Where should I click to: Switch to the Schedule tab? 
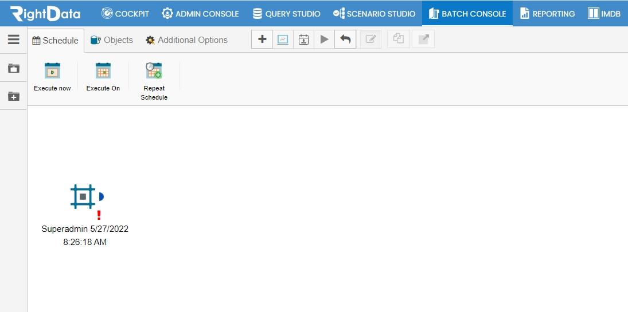click(55, 41)
